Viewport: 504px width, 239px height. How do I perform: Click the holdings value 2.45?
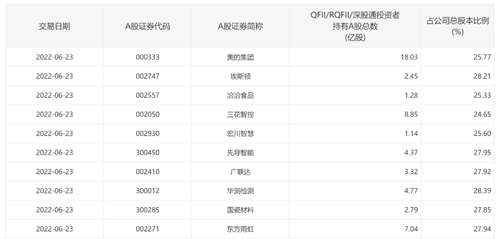tap(412, 76)
